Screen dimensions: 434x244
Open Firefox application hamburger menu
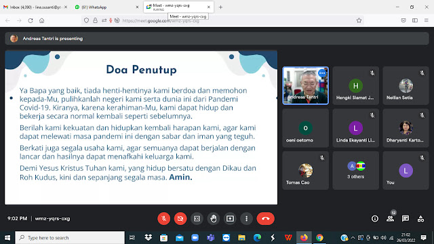click(x=427, y=20)
